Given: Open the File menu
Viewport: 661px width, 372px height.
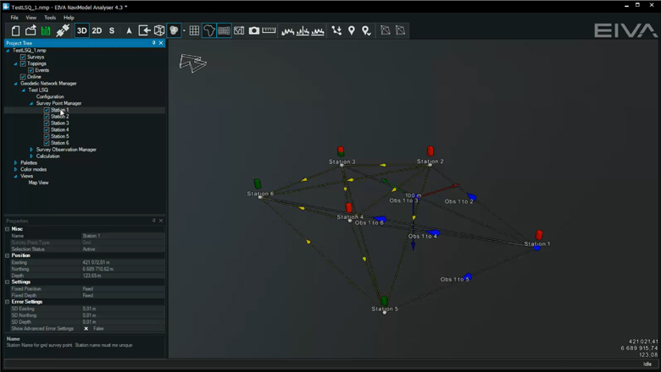Looking at the screenshot, I should (14, 18).
